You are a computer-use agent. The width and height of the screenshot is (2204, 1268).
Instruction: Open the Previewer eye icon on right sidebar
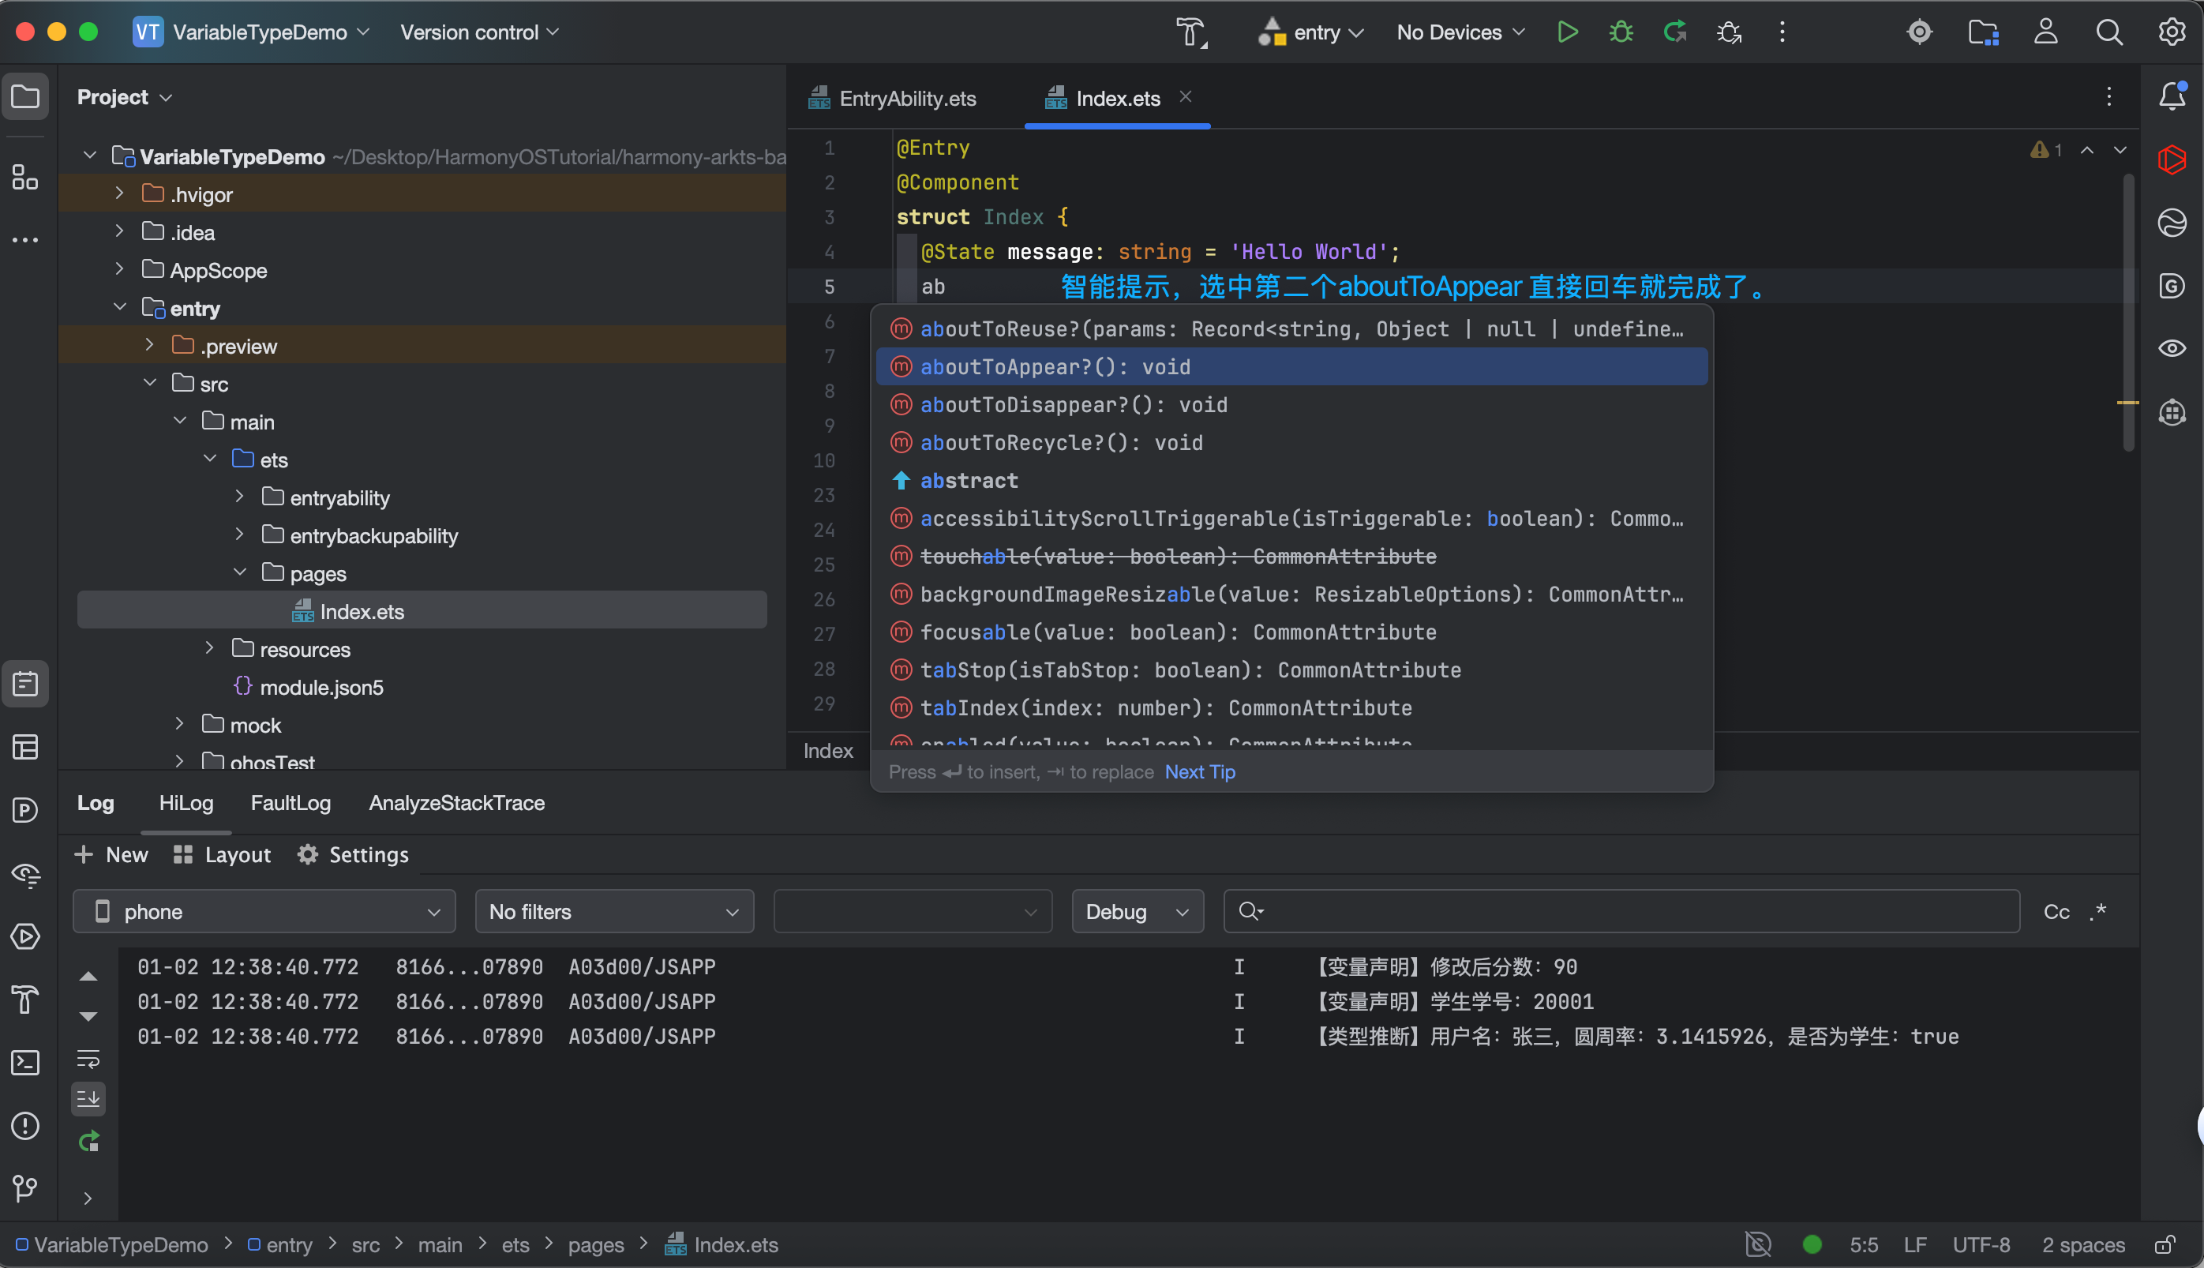point(2172,348)
